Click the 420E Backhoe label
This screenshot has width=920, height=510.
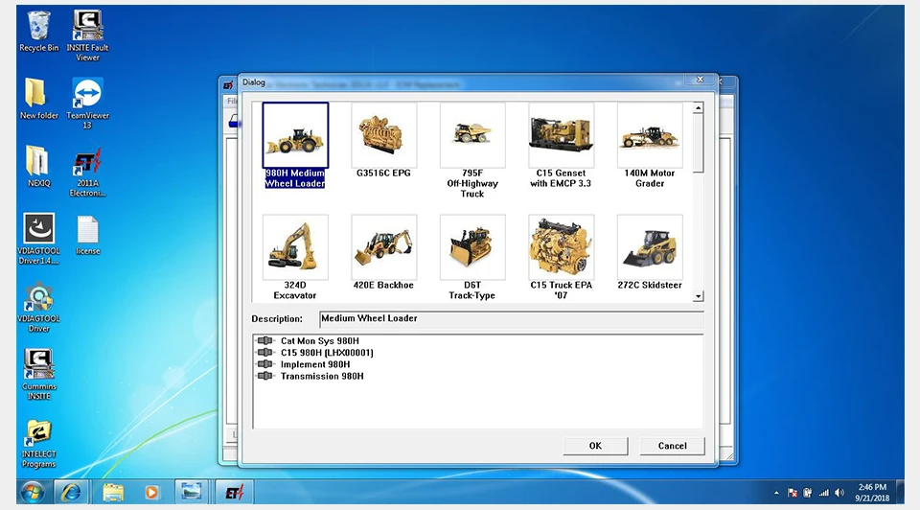tap(383, 286)
